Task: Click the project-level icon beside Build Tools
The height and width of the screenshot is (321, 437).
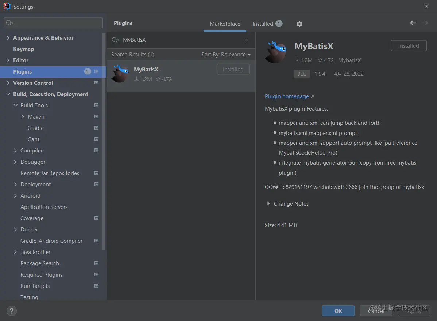Action: 96,105
